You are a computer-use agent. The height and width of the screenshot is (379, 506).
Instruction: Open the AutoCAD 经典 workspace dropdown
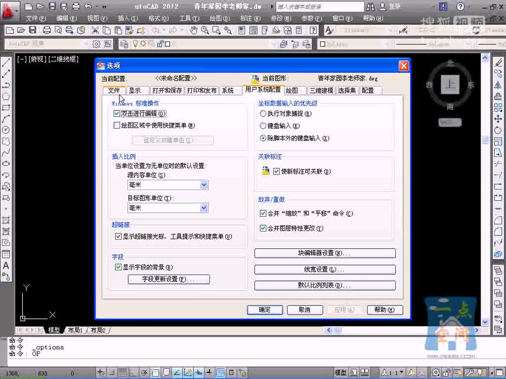47,44
